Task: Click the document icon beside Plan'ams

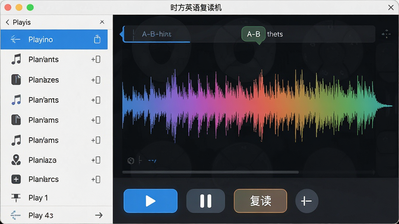Action: [x=16, y=120]
